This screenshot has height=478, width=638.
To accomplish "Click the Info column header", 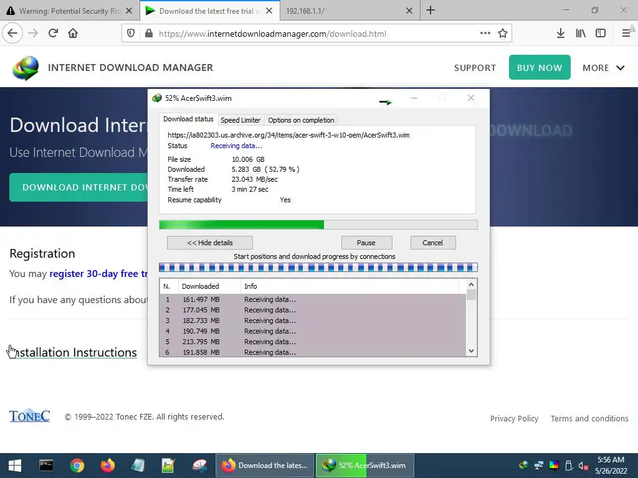I will 350,286.
